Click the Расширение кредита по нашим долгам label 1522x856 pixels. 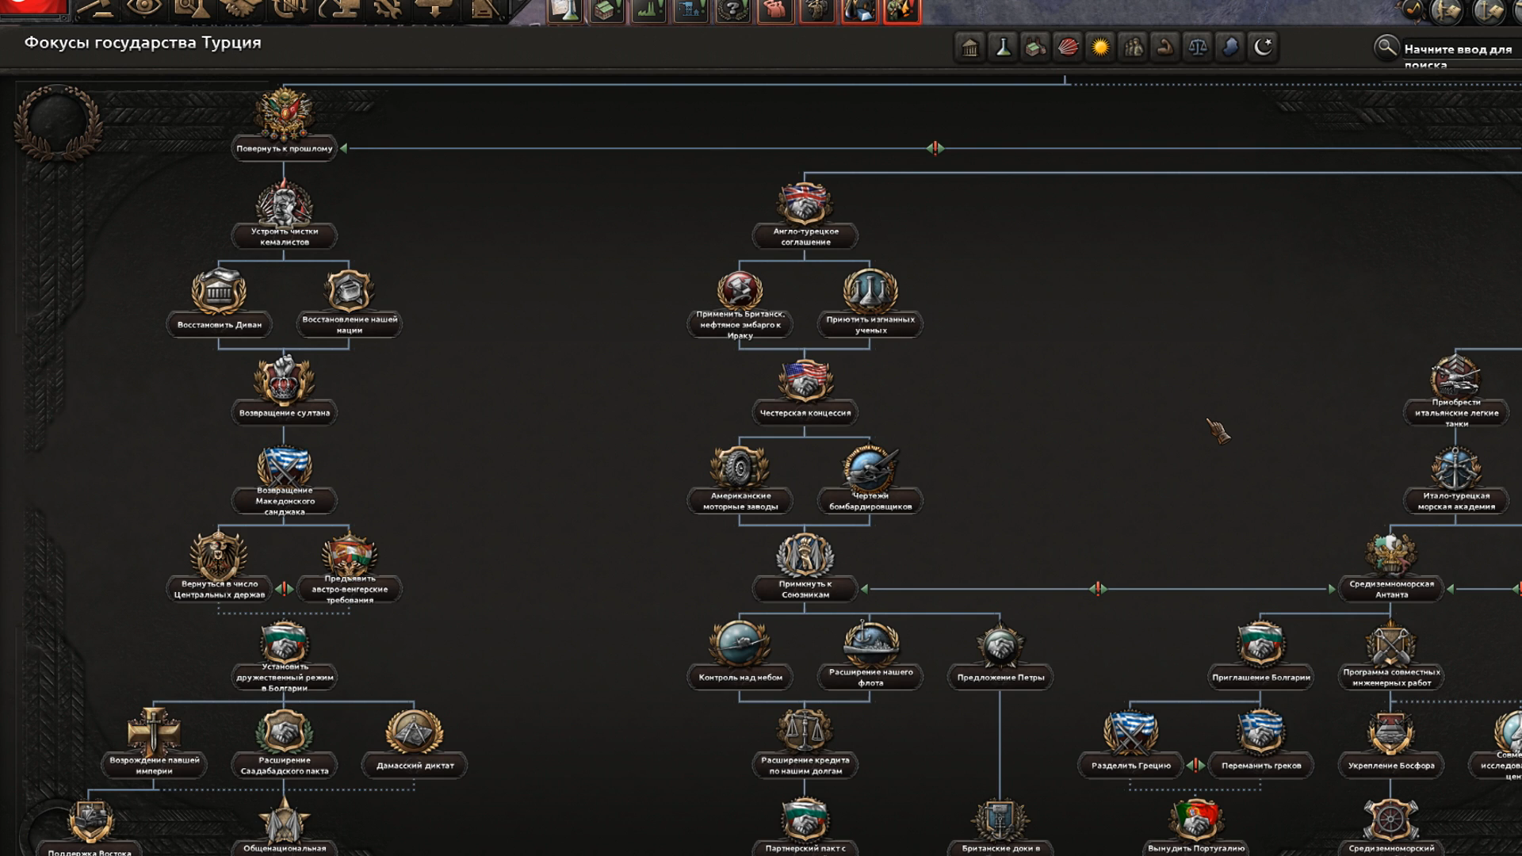(x=805, y=766)
